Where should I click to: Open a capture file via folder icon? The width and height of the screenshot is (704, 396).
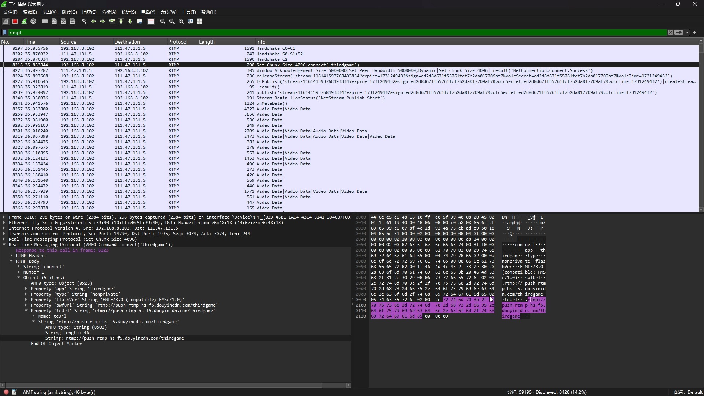pyautogui.click(x=45, y=22)
